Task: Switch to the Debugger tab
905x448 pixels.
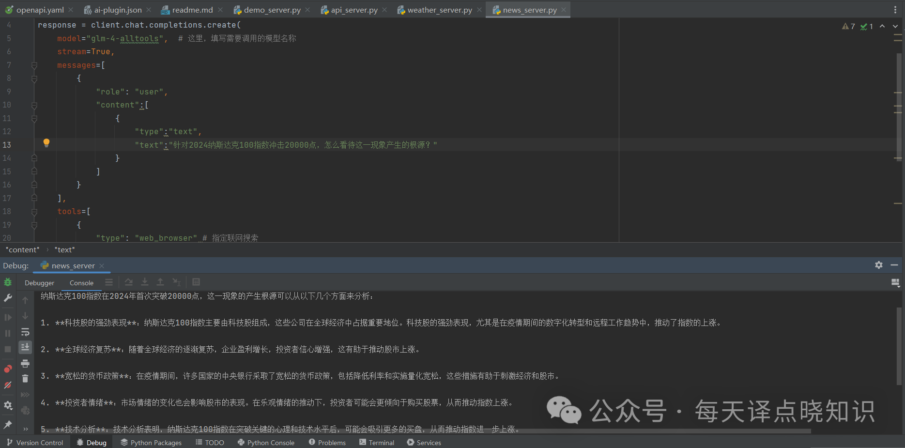Action: click(x=40, y=283)
